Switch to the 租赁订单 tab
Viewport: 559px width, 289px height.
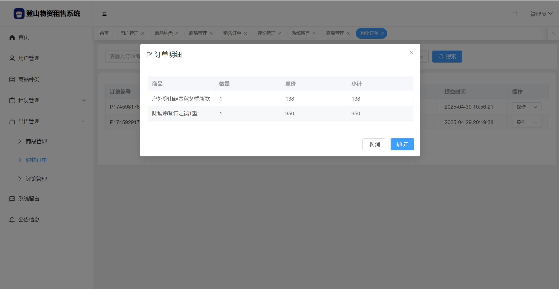(232, 33)
